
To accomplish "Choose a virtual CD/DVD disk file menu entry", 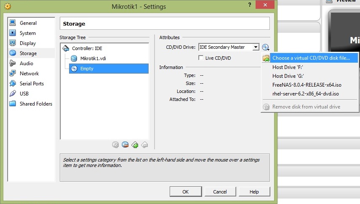I will click(310, 58).
